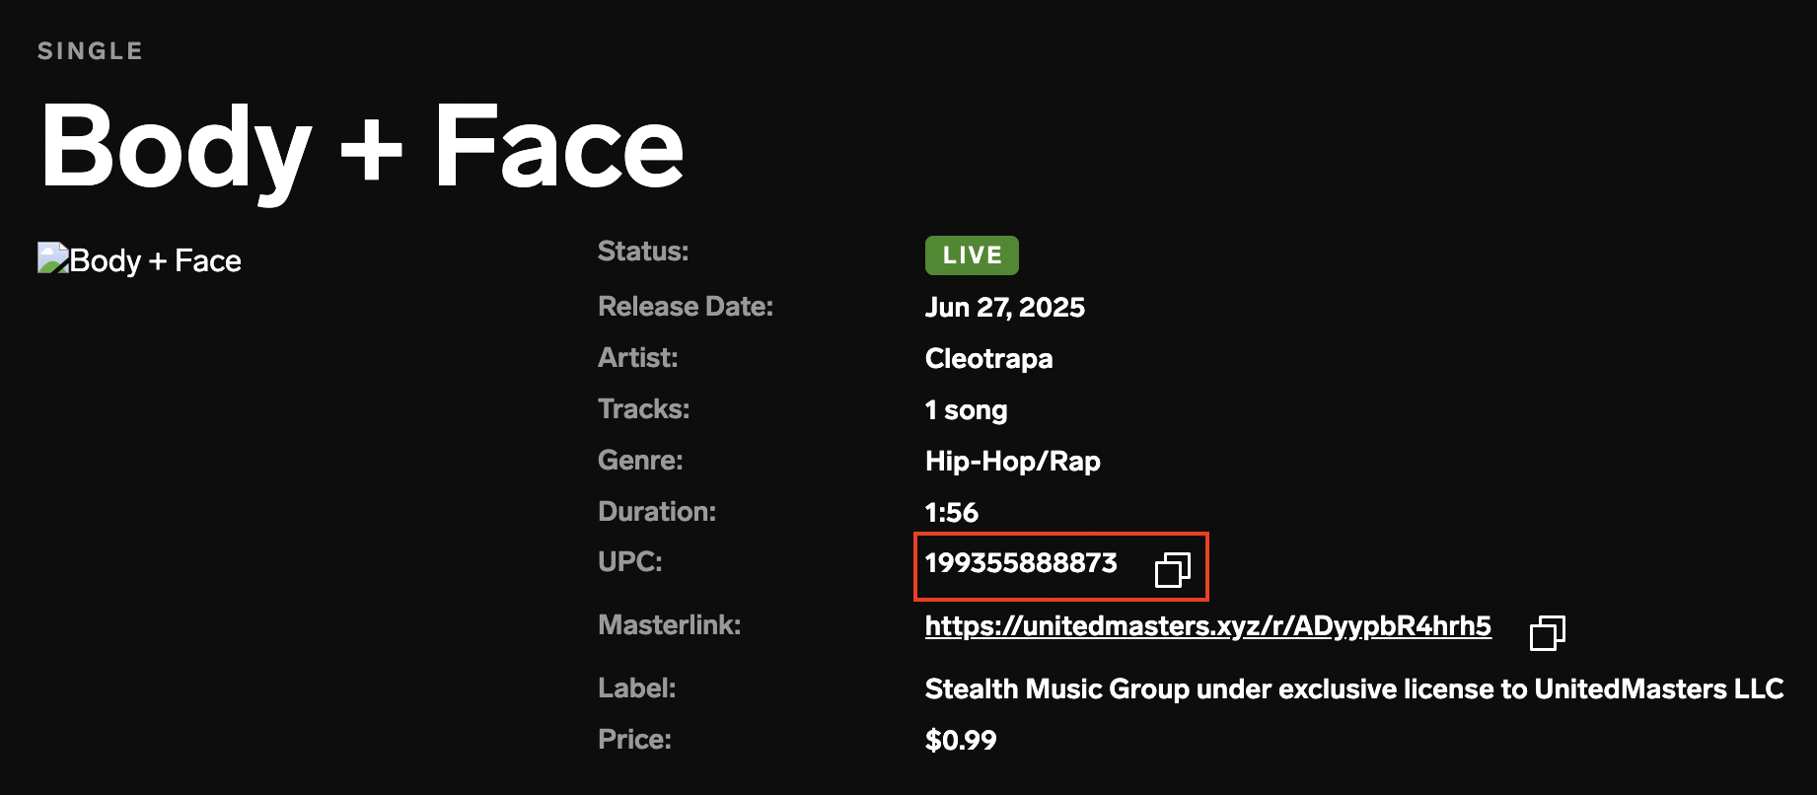Click the Jun 27, 2025 release date

tap(1005, 308)
